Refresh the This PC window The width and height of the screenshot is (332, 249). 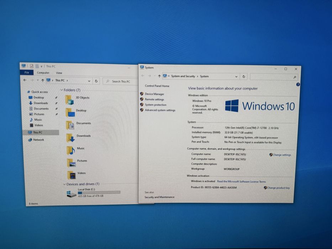96,81
